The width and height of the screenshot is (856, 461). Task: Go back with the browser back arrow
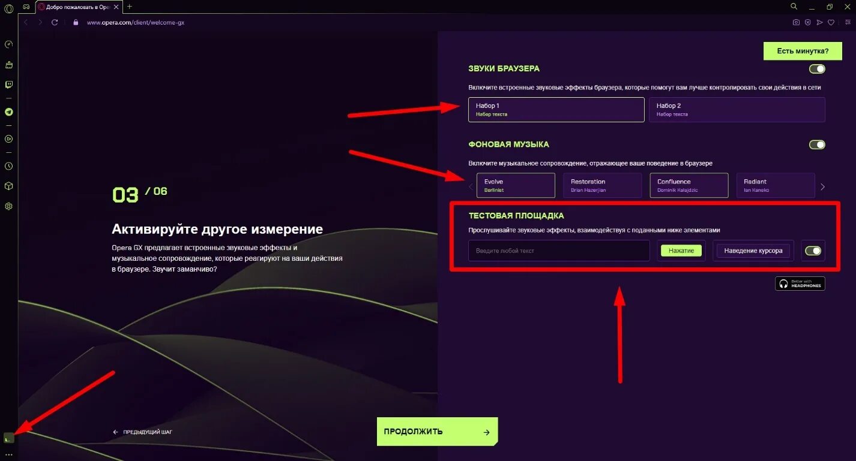pyautogui.click(x=26, y=22)
